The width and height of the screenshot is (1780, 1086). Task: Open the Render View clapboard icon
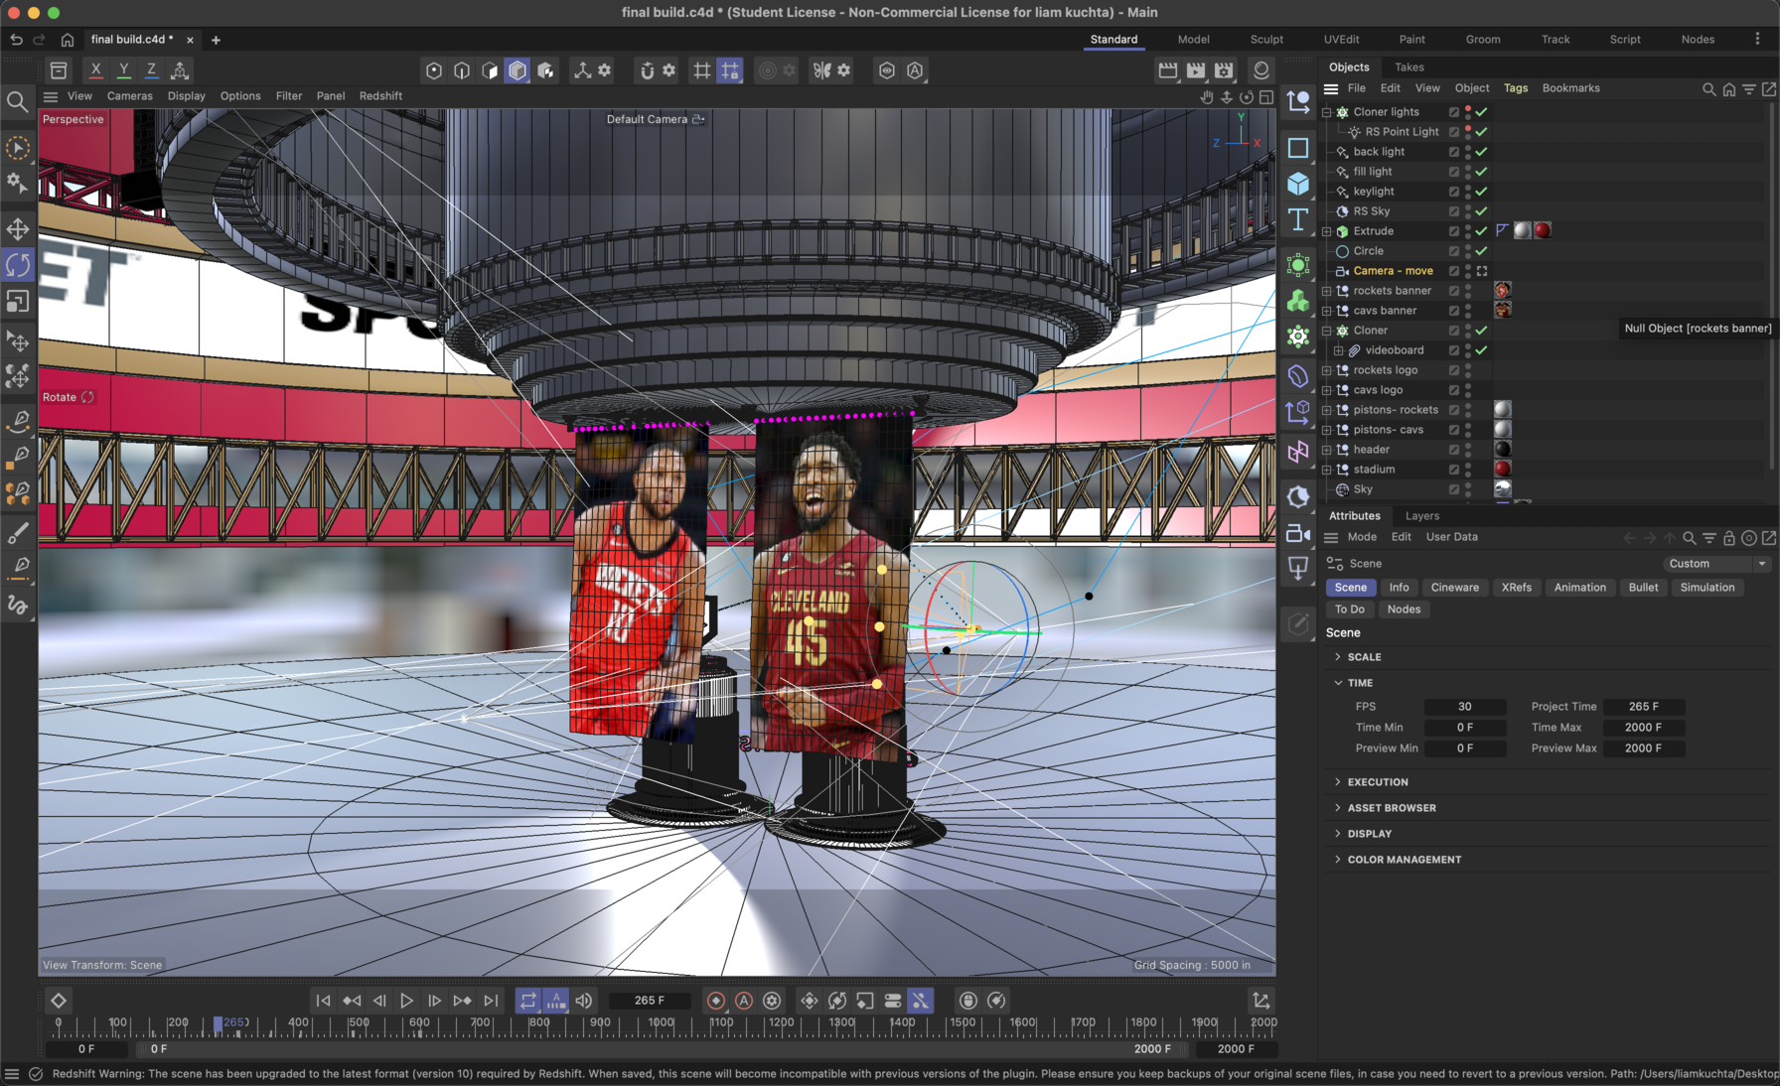1168,69
